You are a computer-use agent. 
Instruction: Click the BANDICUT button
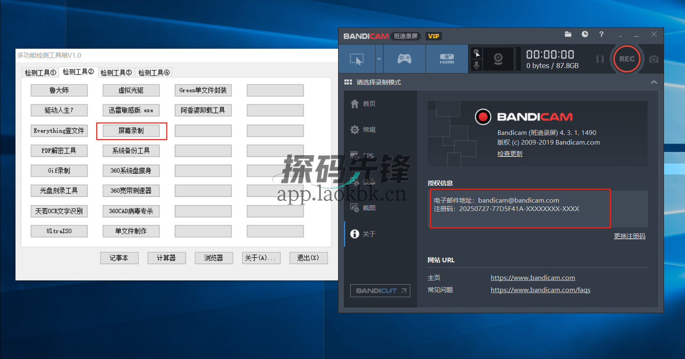pyautogui.click(x=380, y=290)
